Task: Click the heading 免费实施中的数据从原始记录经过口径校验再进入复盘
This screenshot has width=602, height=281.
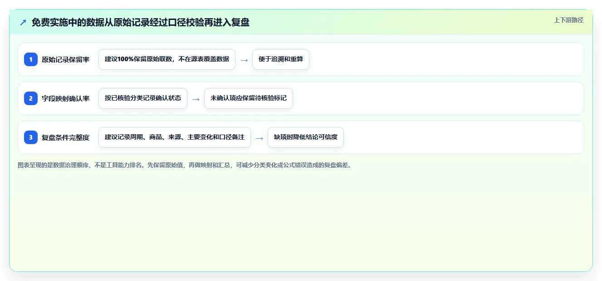Action: tap(141, 22)
